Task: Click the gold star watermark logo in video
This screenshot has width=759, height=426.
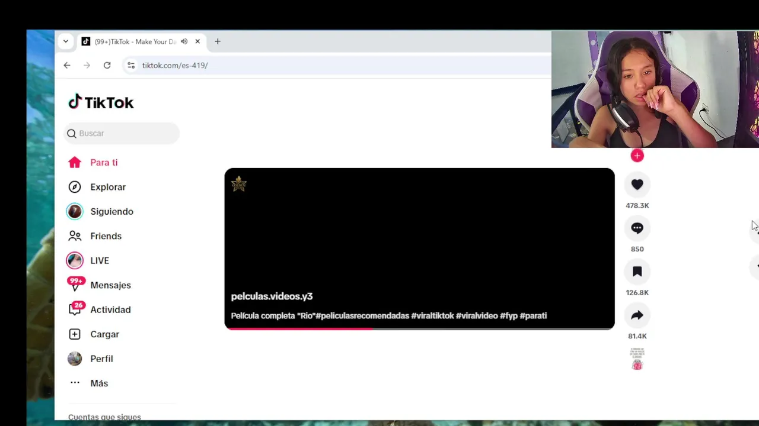Action: (x=239, y=184)
